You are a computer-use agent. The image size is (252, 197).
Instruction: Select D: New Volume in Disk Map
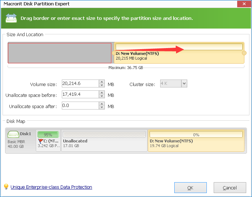click(x=196, y=141)
